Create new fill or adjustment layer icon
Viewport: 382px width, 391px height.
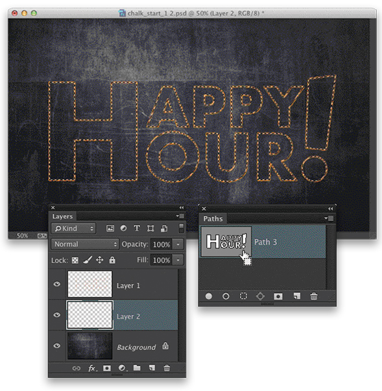point(122,368)
